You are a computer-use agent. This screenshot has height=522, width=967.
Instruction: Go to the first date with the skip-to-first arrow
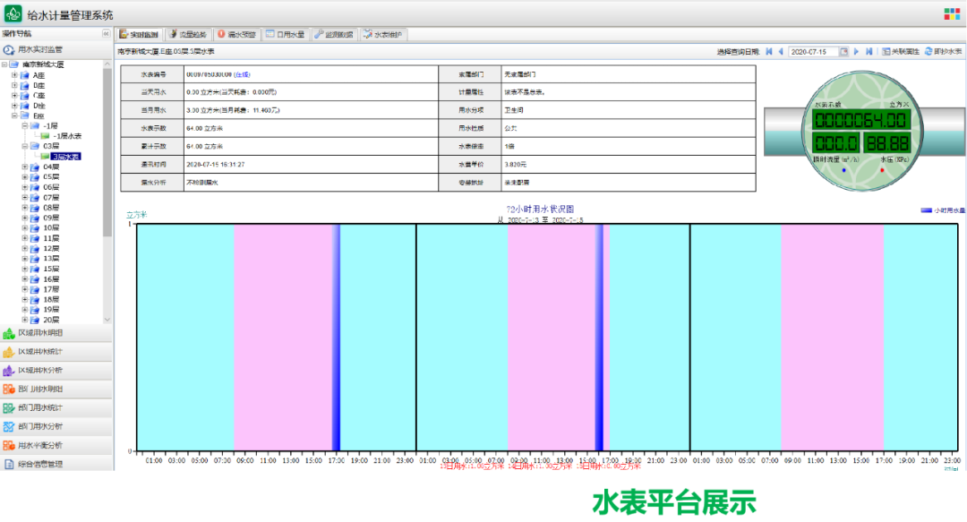768,52
